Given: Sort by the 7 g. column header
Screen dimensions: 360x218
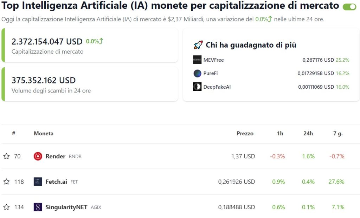Looking at the screenshot, I should [x=338, y=134].
